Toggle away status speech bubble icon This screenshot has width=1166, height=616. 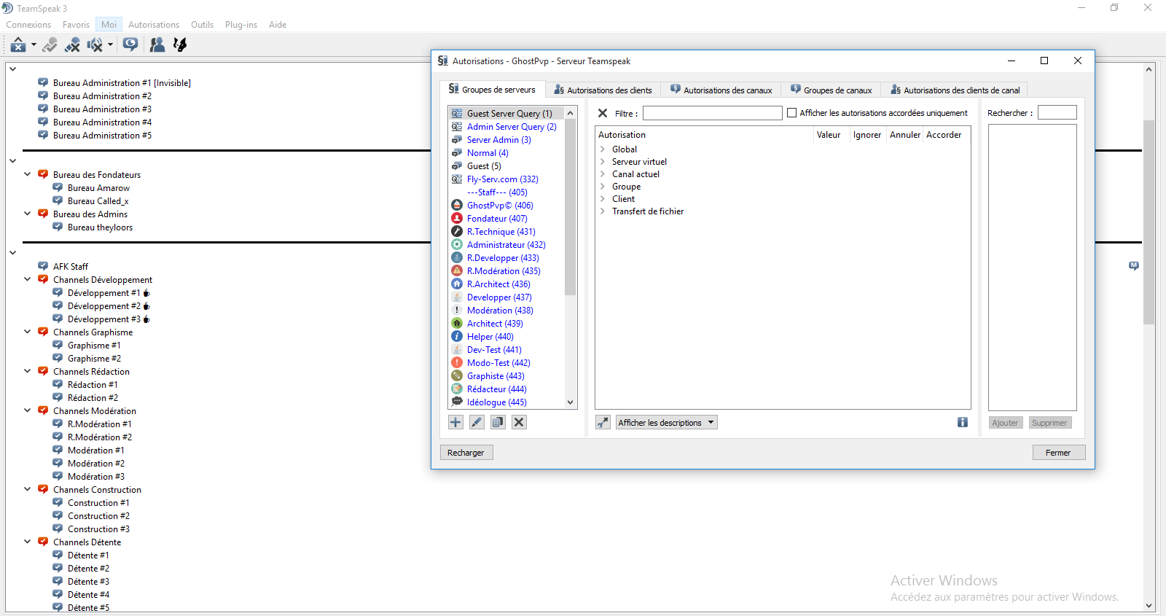tap(130, 45)
